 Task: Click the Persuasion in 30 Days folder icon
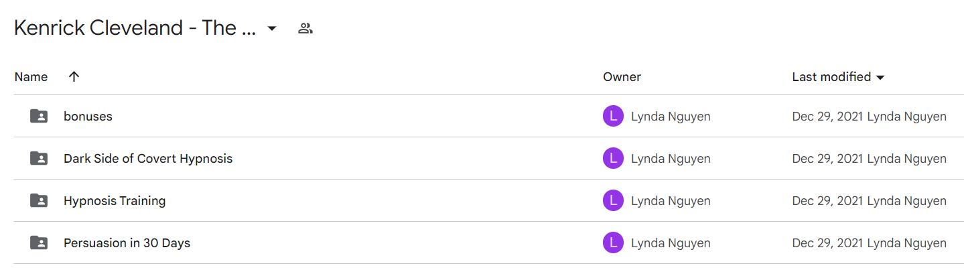(39, 243)
